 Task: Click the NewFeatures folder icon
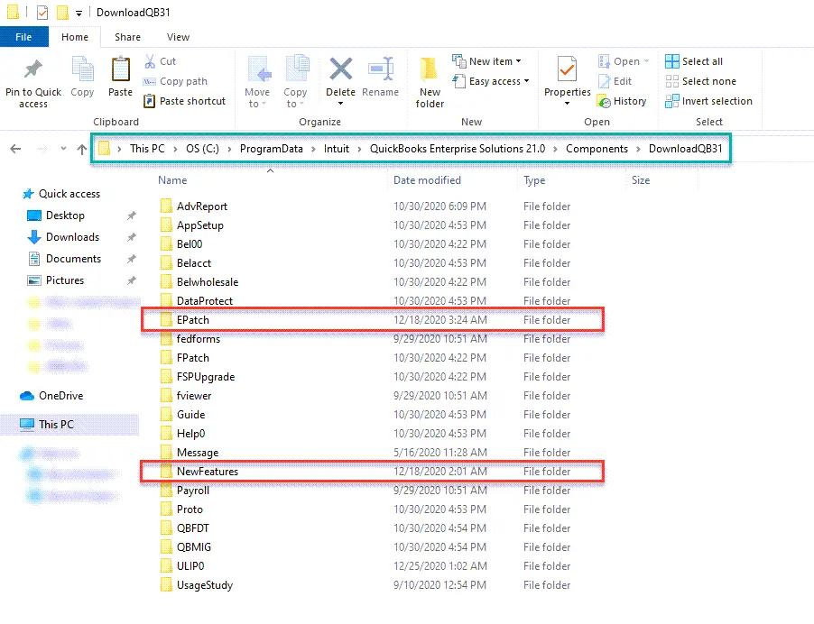[x=166, y=472]
